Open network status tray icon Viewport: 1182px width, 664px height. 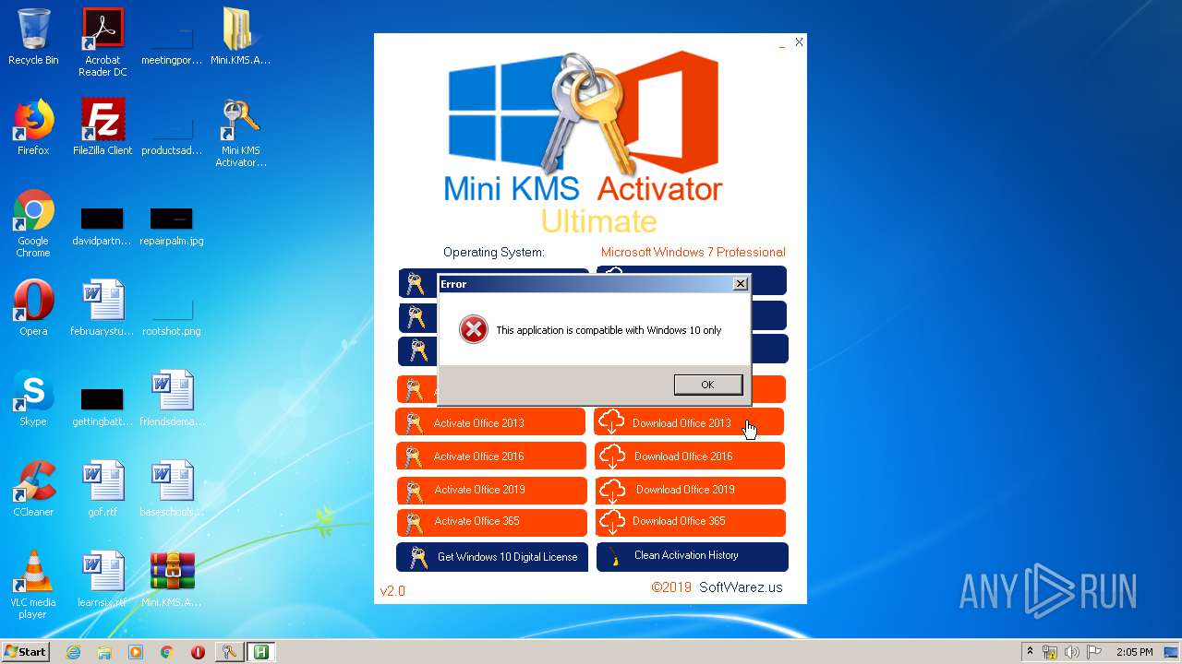click(x=1050, y=652)
